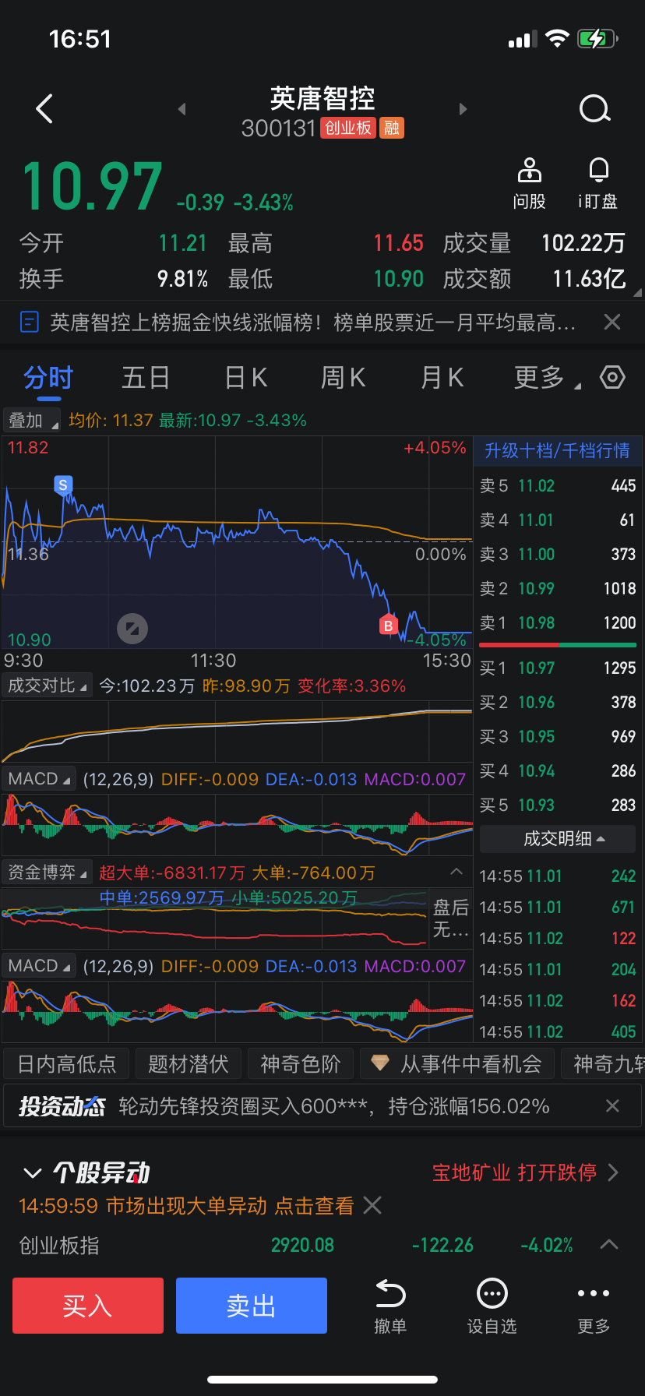645x1396 pixels.
Task: Tap the B buy marker on chart
Action: 388,625
